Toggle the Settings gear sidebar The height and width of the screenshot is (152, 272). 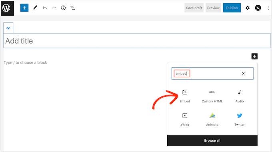pyautogui.click(x=248, y=8)
